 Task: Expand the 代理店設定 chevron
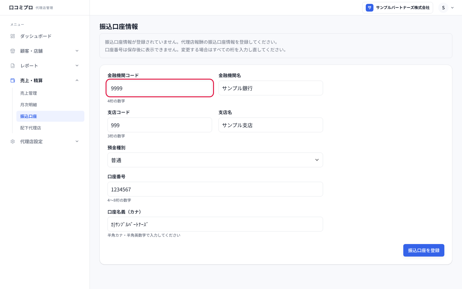(77, 141)
